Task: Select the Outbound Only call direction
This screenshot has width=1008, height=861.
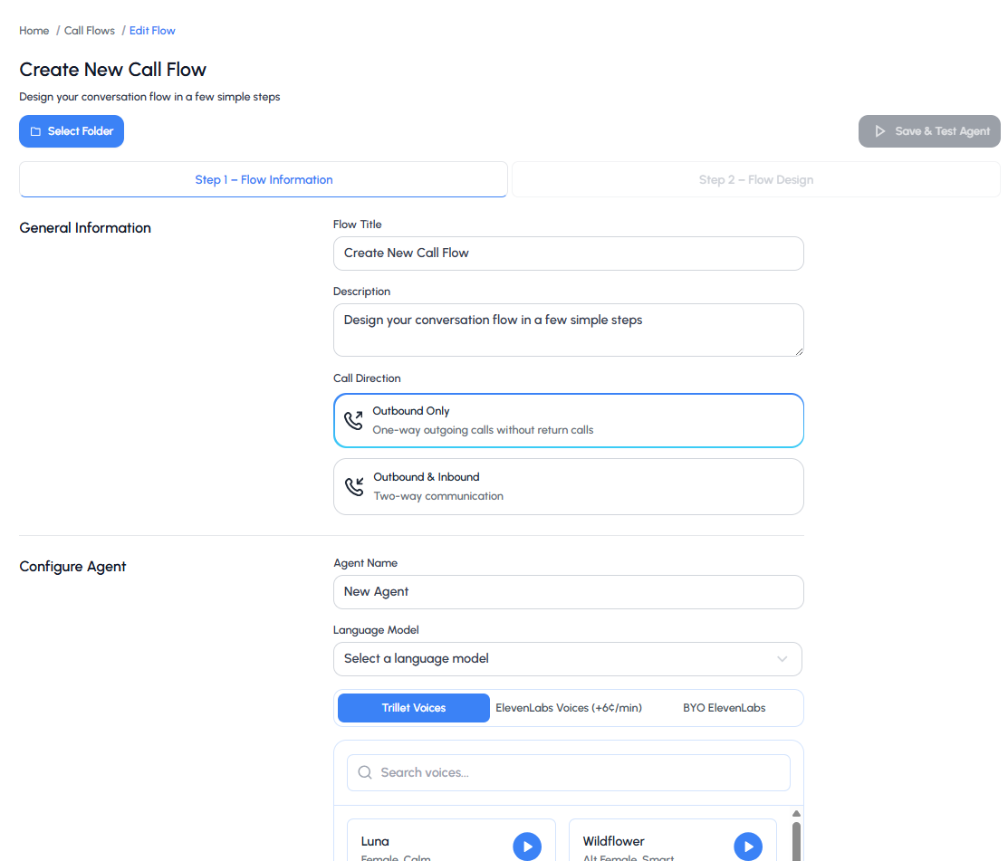Action: (x=568, y=420)
